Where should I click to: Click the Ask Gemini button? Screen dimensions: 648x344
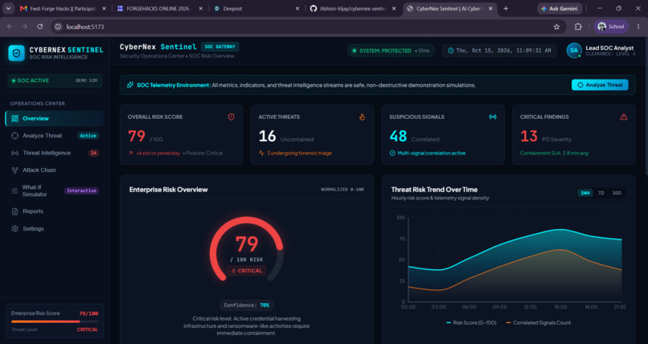point(560,8)
